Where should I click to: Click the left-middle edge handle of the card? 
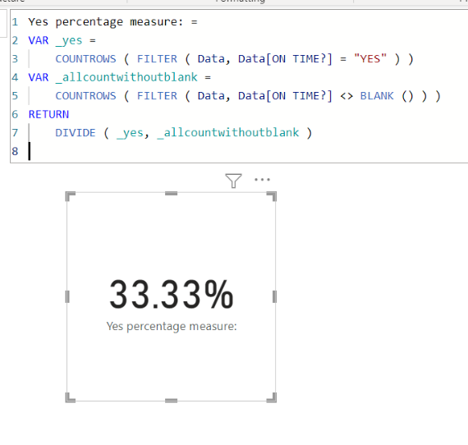pyautogui.click(x=67, y=296)
